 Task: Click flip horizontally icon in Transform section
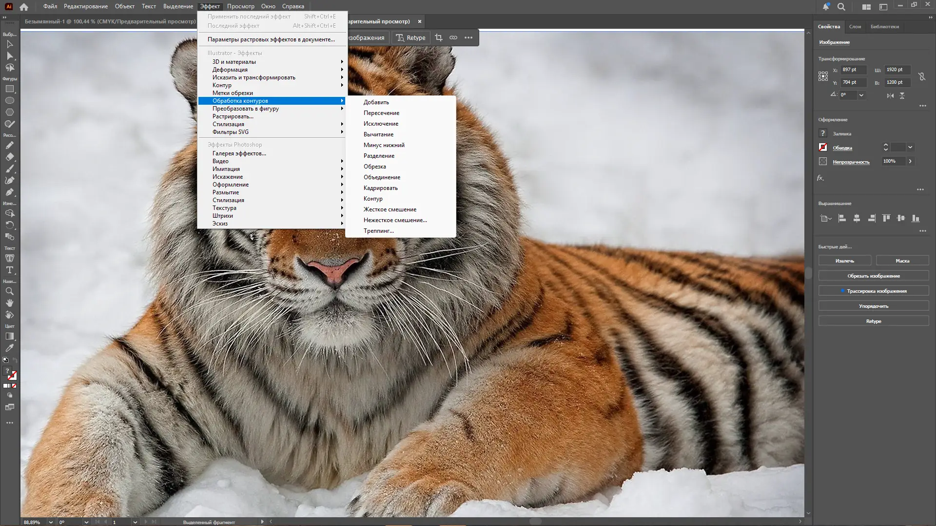click(x=890, y=95)
